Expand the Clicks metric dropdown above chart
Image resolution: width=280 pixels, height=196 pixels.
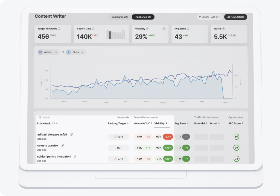[x=76, y=52]
